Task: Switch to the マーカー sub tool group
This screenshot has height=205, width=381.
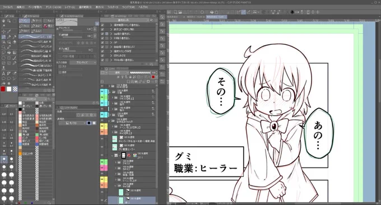Action: tap(36, 21)
